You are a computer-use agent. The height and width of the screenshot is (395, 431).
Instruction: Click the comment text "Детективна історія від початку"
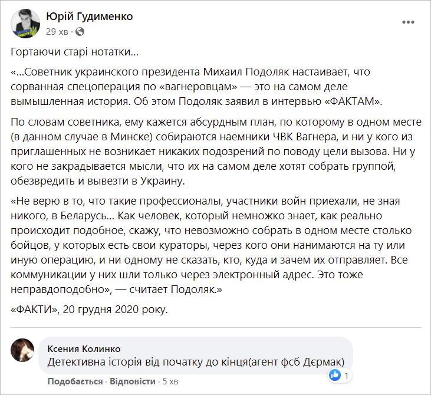pos(196,361)
